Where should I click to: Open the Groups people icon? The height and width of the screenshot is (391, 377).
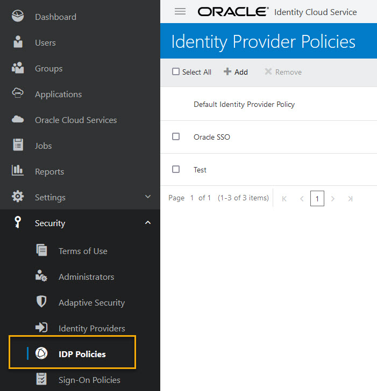click(18, 68)
